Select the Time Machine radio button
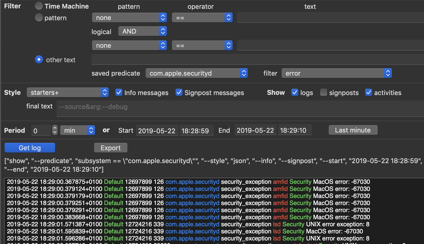Image resolution: width=424 pixels, height=244 pixels. coord(39,6)
